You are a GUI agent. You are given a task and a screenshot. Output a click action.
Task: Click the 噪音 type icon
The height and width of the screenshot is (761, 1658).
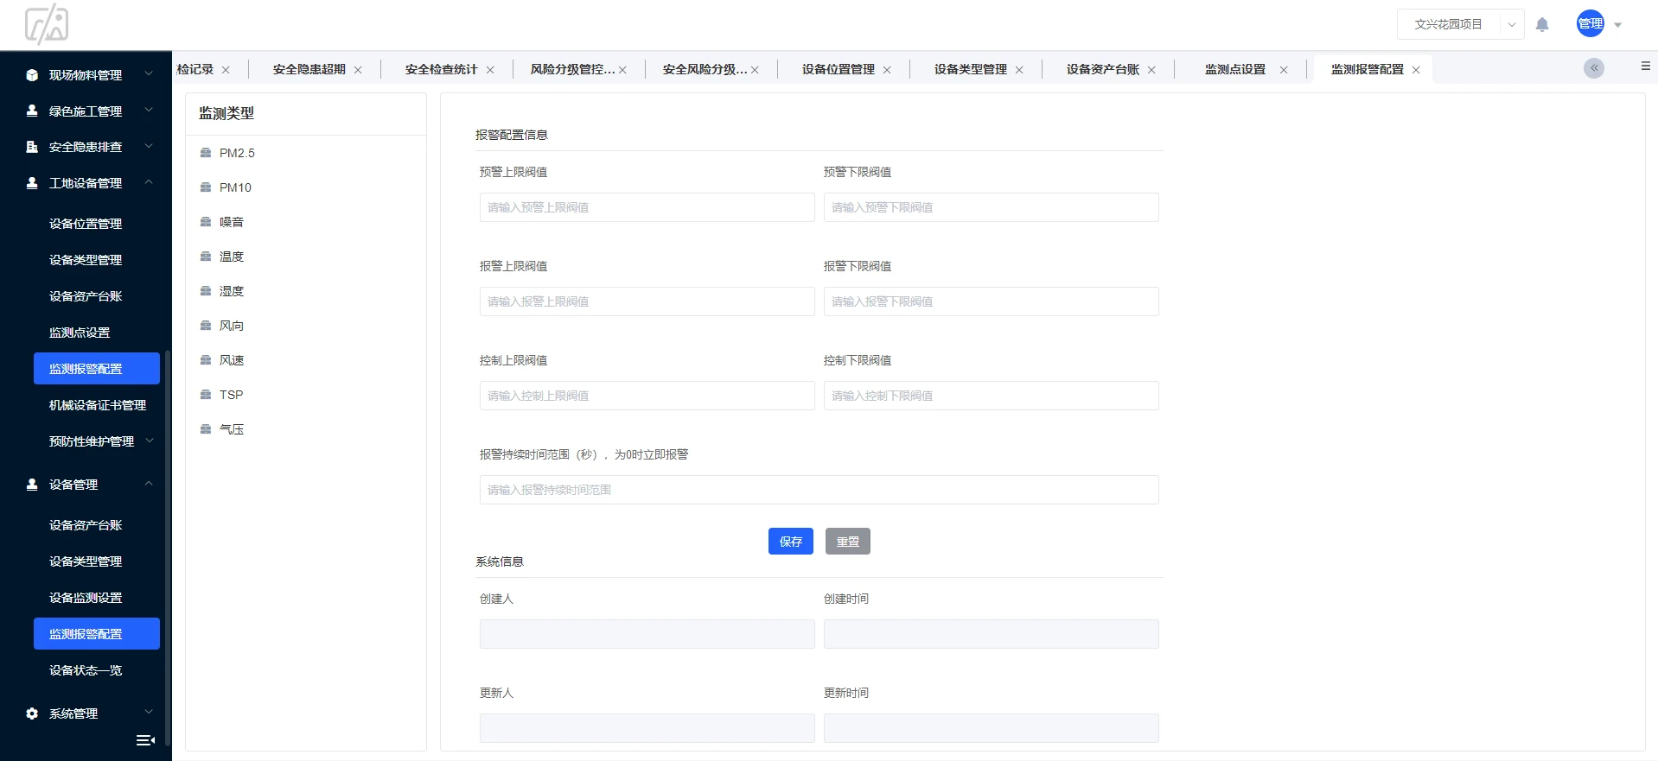[x=206, y=222]
